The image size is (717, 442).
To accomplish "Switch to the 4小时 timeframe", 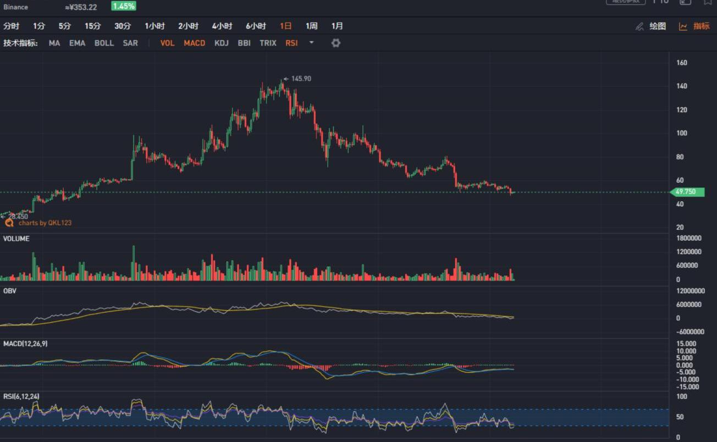I will coord(222,26).
